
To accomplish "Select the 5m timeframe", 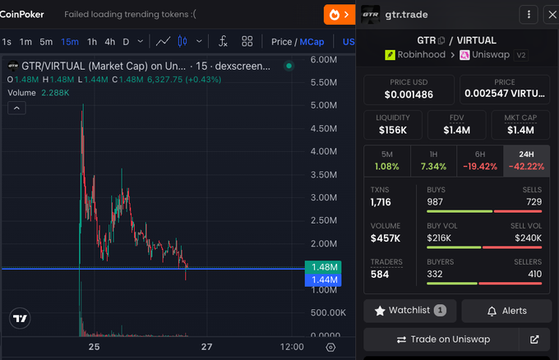I will point(46,42).
